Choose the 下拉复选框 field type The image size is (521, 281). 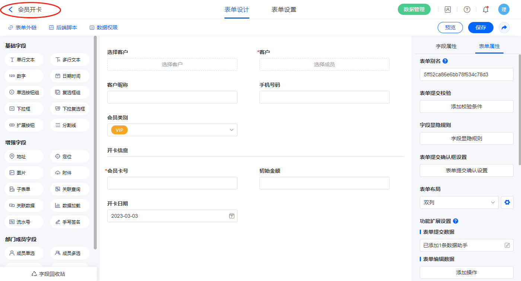(x=70, y=109)
